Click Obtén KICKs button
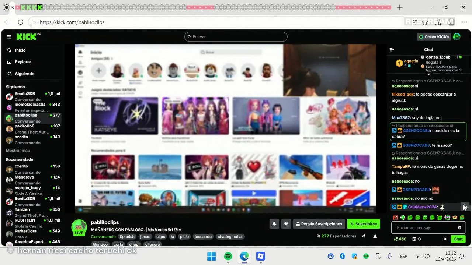Viewport: 472px width, 265px height. 434,37
